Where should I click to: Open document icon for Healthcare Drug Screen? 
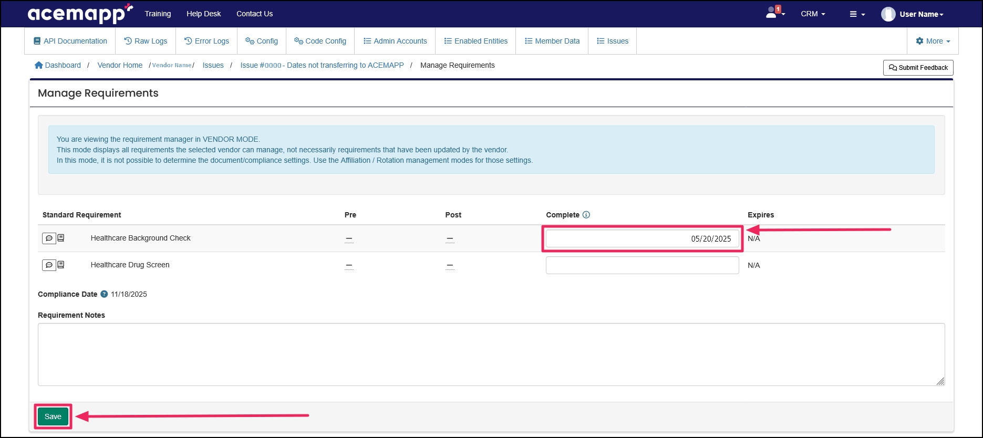pyautogui.click(x=61, y=265)
